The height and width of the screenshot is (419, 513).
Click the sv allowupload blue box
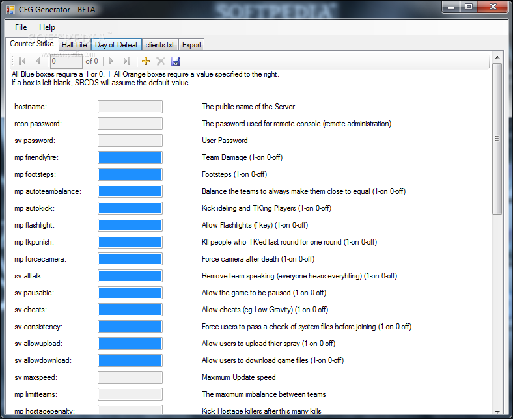tap(130, 344)
